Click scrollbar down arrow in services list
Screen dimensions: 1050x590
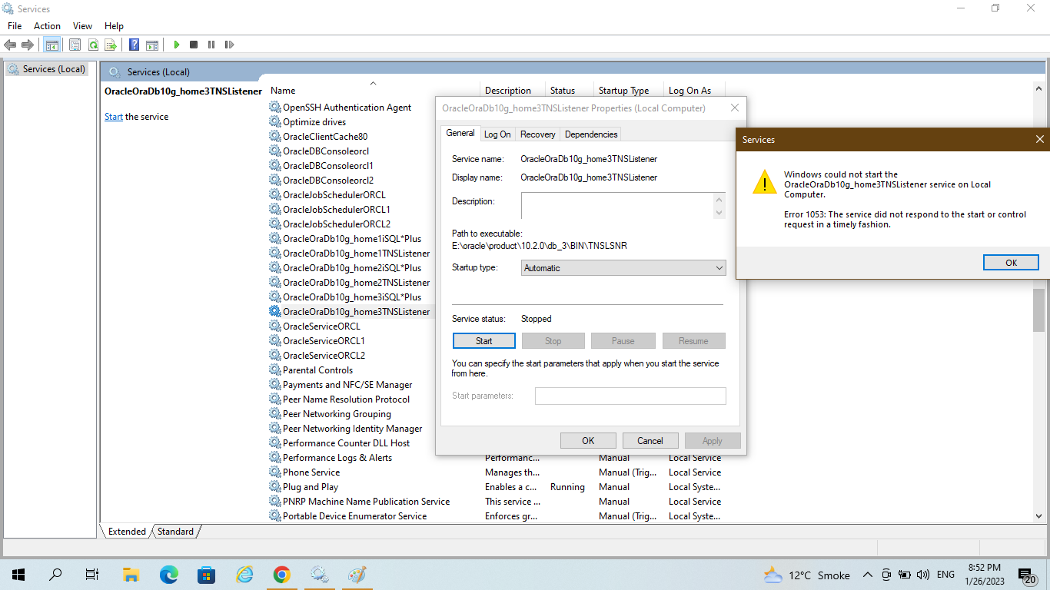coord(1038,516)
